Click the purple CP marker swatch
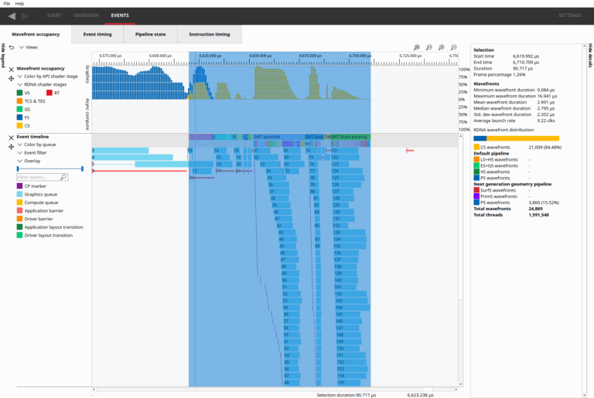 (x=19, y=186)
